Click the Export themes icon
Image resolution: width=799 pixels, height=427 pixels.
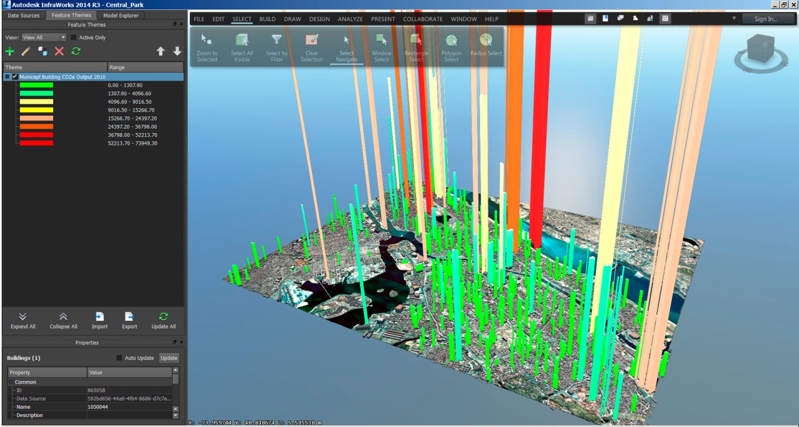pos(129,320)
